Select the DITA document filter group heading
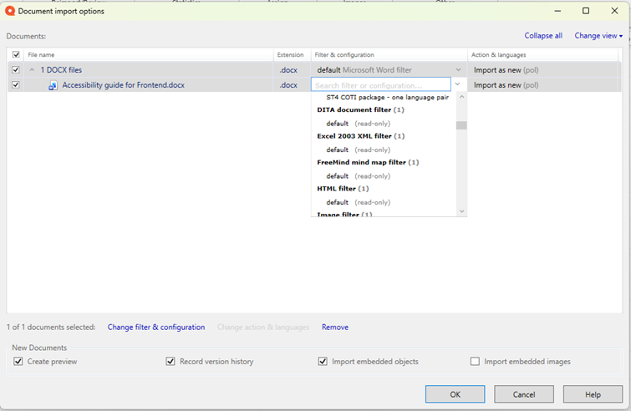 pyautogui.click(x=360, y=109)
